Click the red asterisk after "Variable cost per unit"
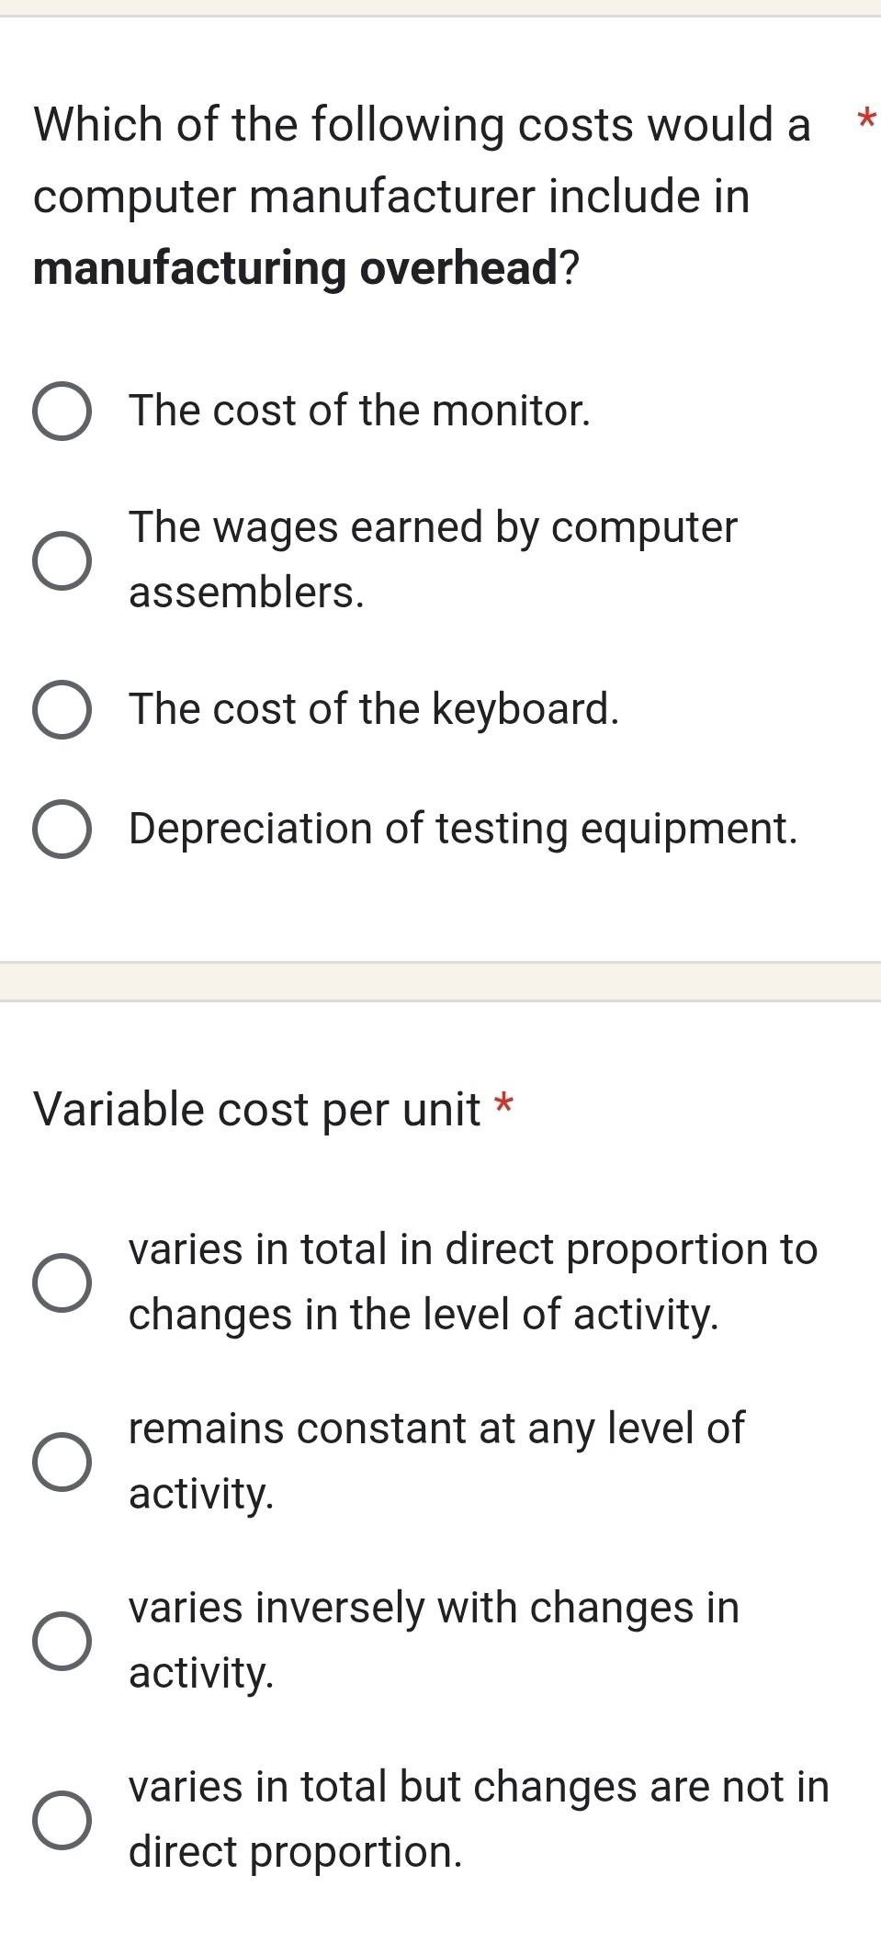This screenshot has height=1943, width=881. click(x=503, y=1102)
